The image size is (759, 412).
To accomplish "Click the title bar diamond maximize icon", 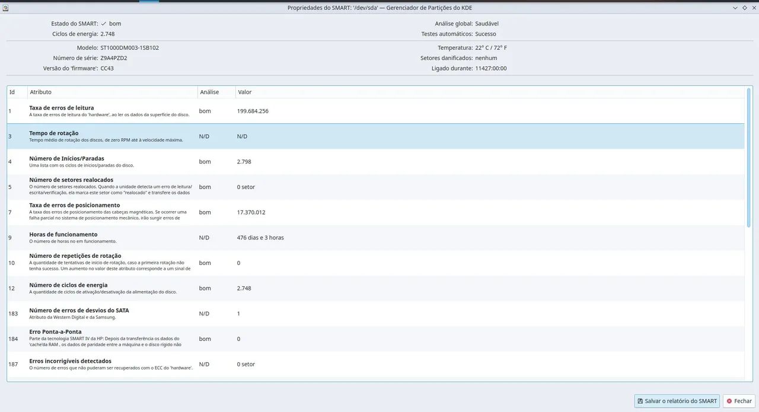I will click(x=744, y=8).
